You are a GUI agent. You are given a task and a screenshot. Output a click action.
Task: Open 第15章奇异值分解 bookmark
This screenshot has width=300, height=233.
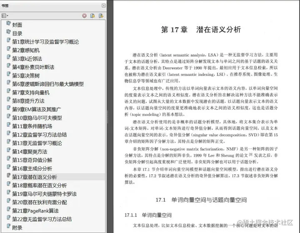pyautogui.click(x=32, y=160)
